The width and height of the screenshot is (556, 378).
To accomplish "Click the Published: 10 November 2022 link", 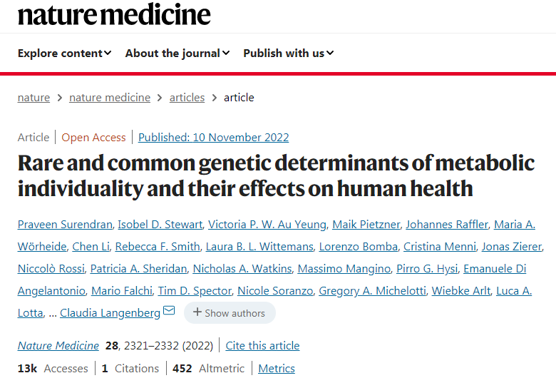I will coord(213,138).
